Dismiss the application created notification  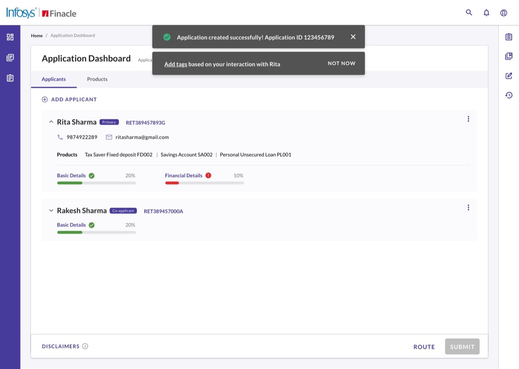coord(353,37)
